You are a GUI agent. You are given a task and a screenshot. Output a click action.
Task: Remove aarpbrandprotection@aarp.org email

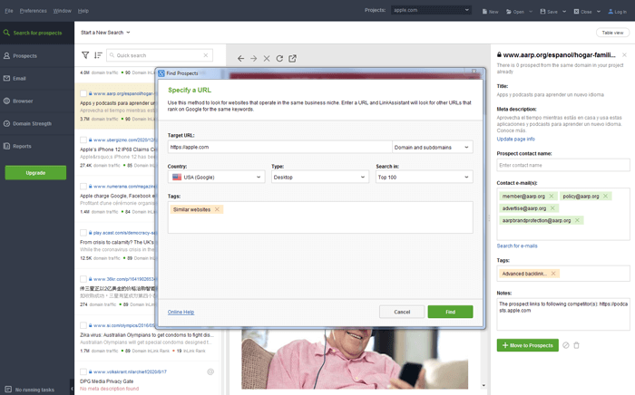[577, 220]
